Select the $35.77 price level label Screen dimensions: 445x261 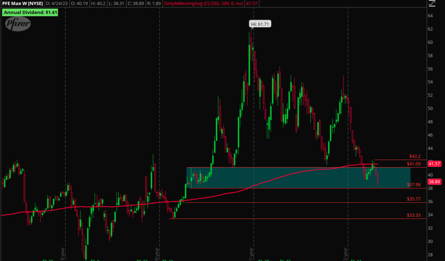pyautogui.click(x=415, y=199)
